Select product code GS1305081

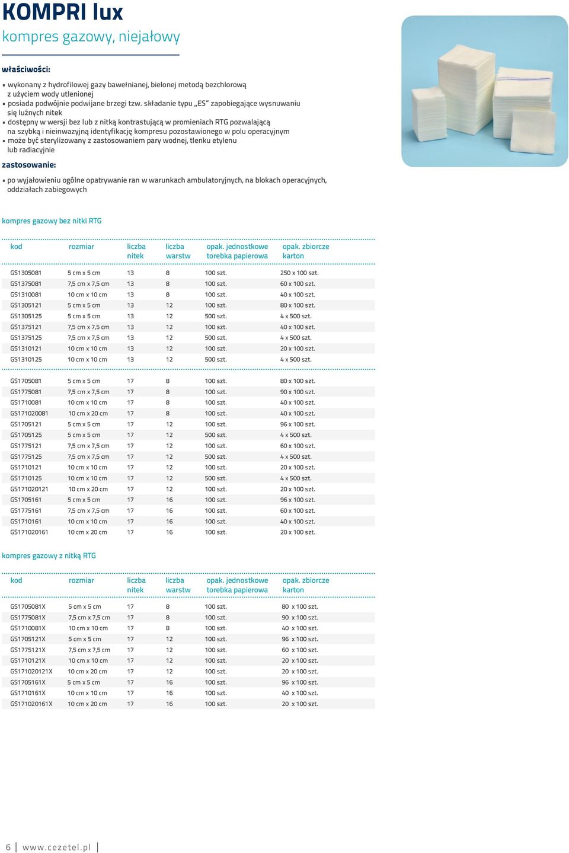26,273
